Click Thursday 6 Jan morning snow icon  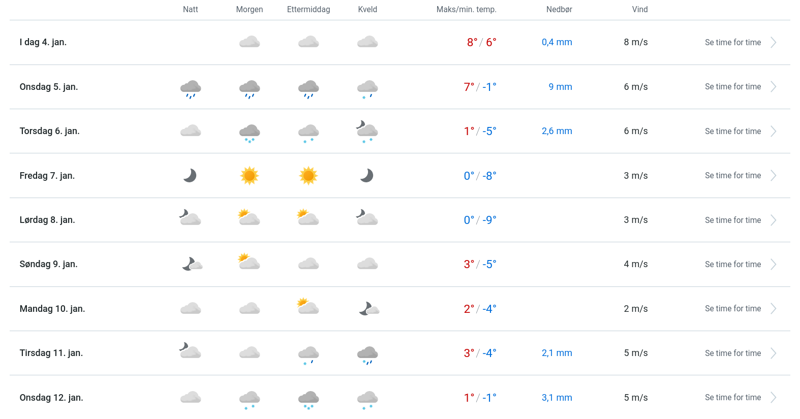click(x=250, y=133)
